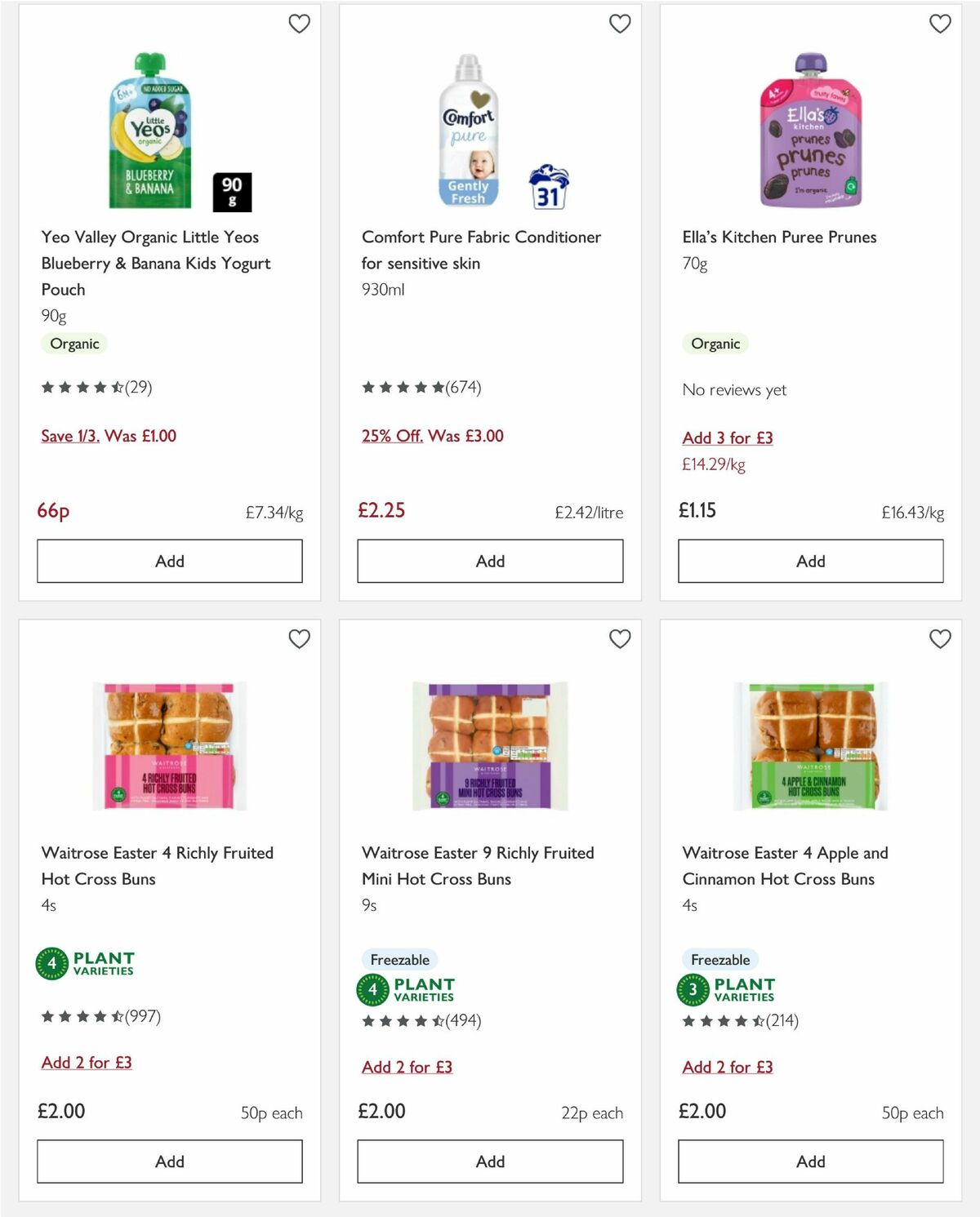Add Ella's Kitchen prunes to the basket
This screenshot has width=980, height=1217.
[810, 561]
